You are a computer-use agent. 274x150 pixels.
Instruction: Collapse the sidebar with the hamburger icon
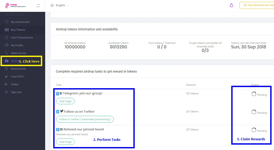(38, 6)
